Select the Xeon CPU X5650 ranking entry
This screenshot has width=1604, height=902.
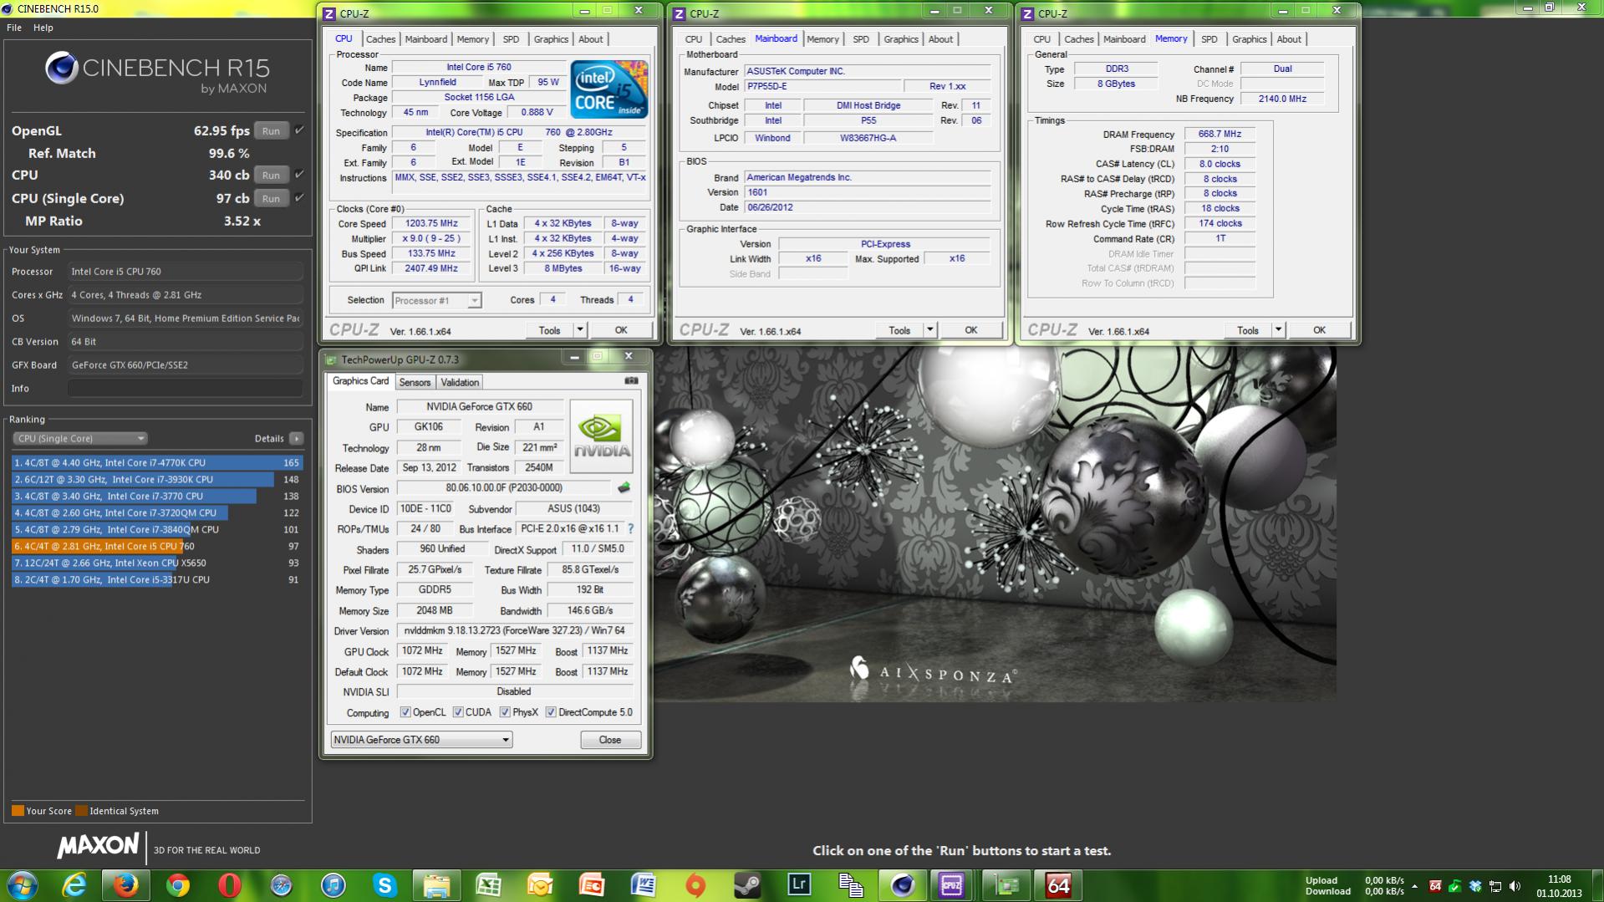point(157,563)
